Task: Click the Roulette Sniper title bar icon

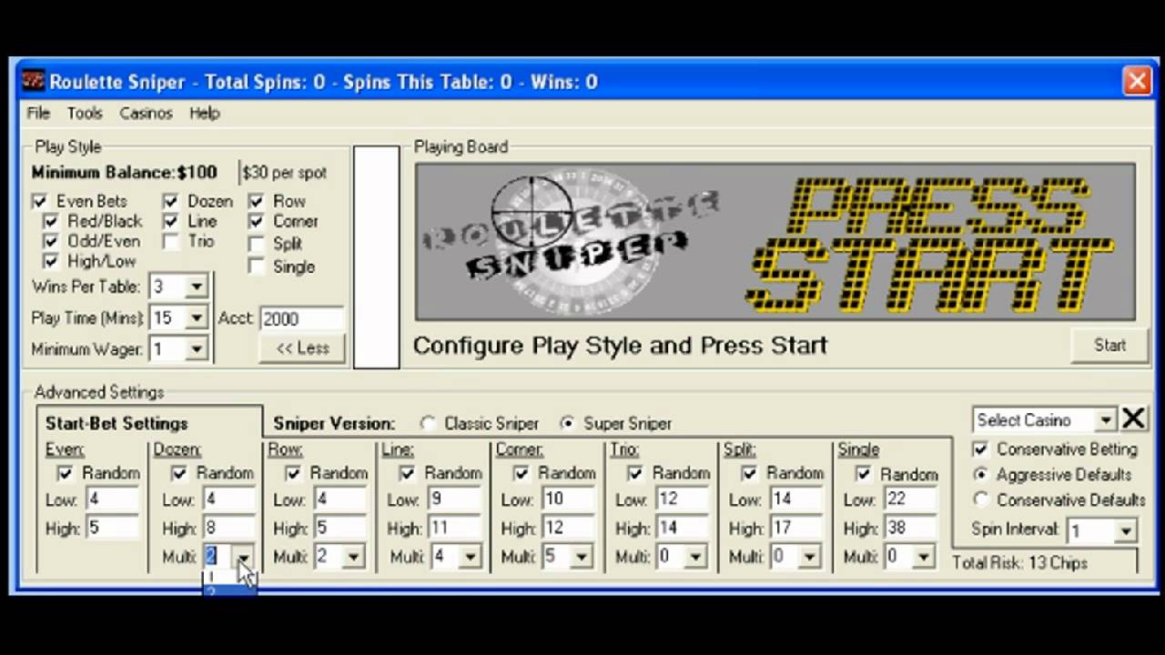Action: click(33, 81)
